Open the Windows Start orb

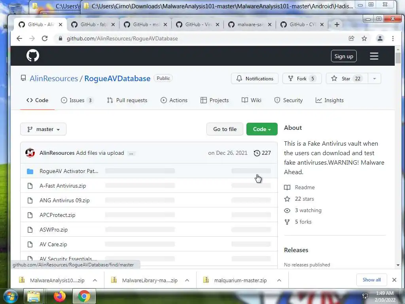[x=10, y=296]
